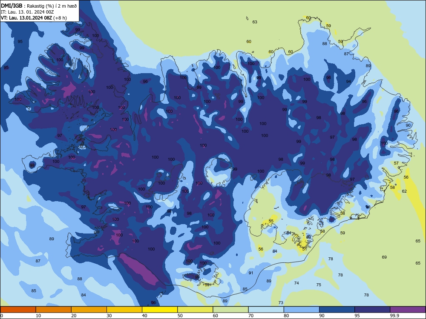426x319 pixels.
Task: Click the humidity value '94' on the map
Action: (348, 81)
